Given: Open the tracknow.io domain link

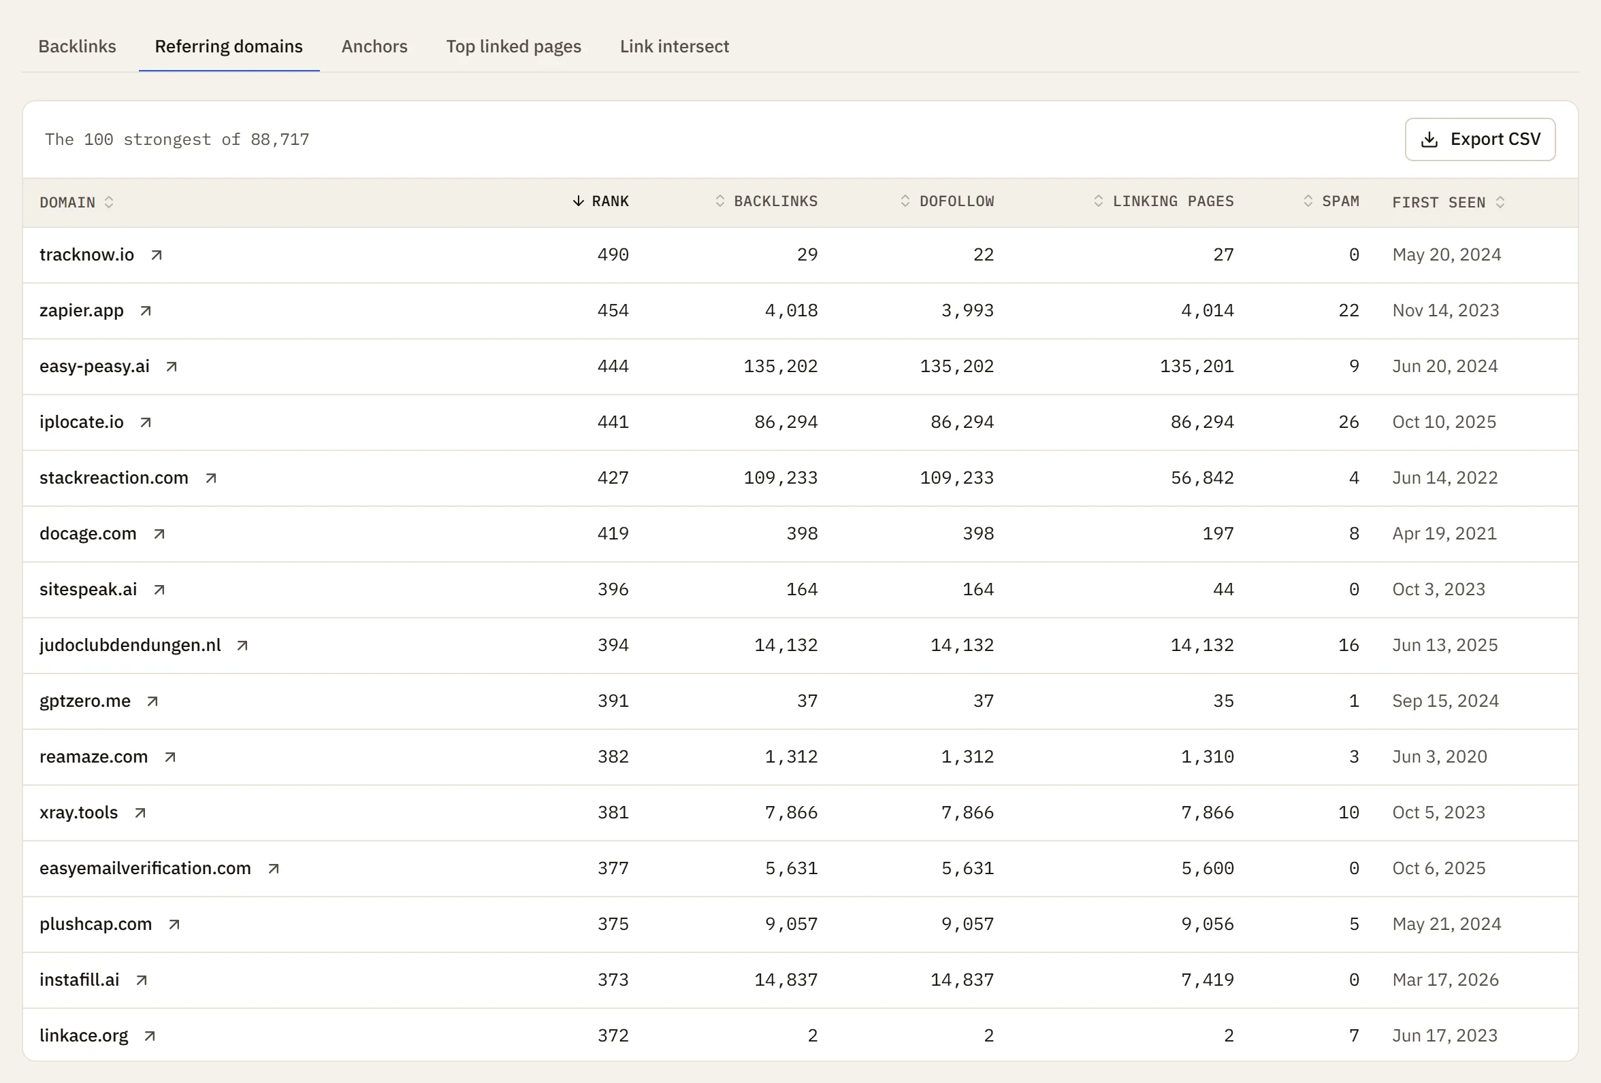Looking at the screenshot, I should point(87,254).
